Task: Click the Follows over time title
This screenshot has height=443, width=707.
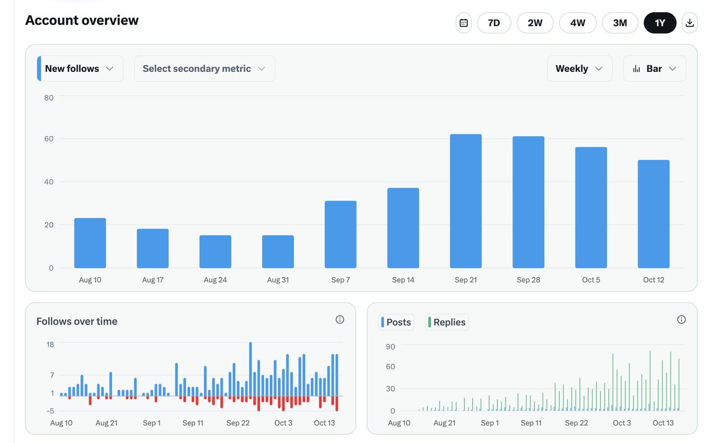Action: coord(77,321)
